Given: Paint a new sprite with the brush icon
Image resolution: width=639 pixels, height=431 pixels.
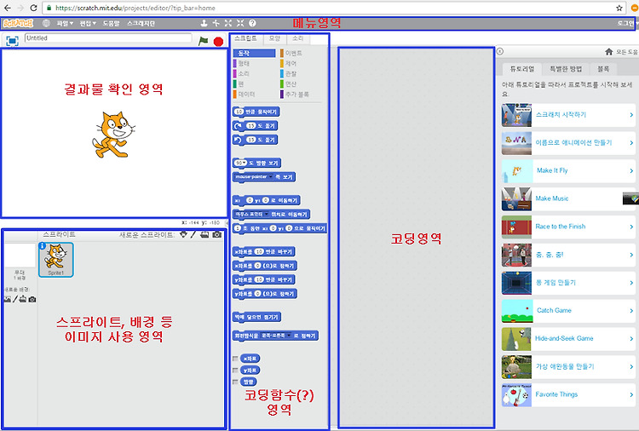Looking at the screenshot, I should click(193, 234).
